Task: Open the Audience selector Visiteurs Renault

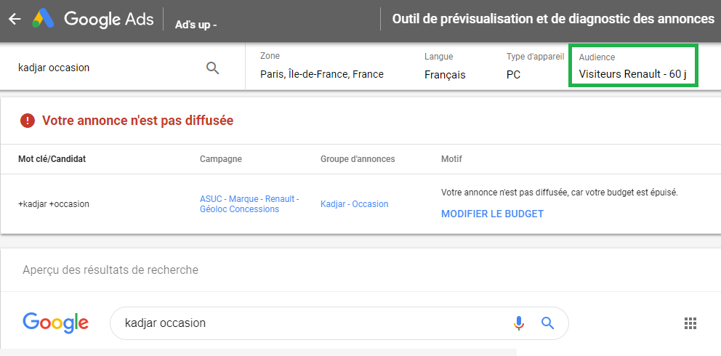Action: click(x=632, y=66)
